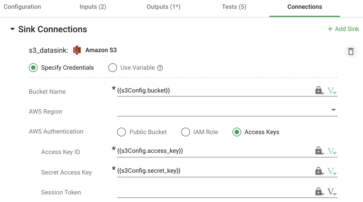
Task: Click the lock icon beside Access Key ID
Action: 319,150
